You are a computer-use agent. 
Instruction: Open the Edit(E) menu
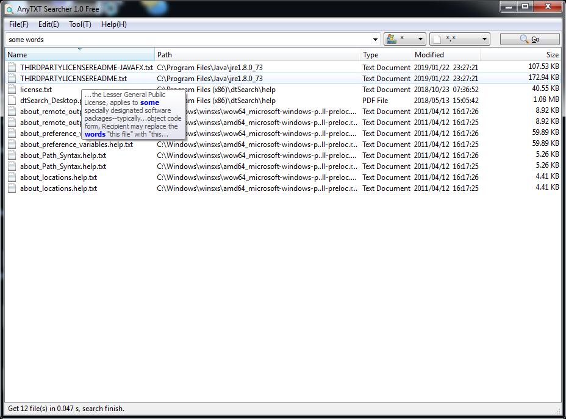[x=48, y=24]
